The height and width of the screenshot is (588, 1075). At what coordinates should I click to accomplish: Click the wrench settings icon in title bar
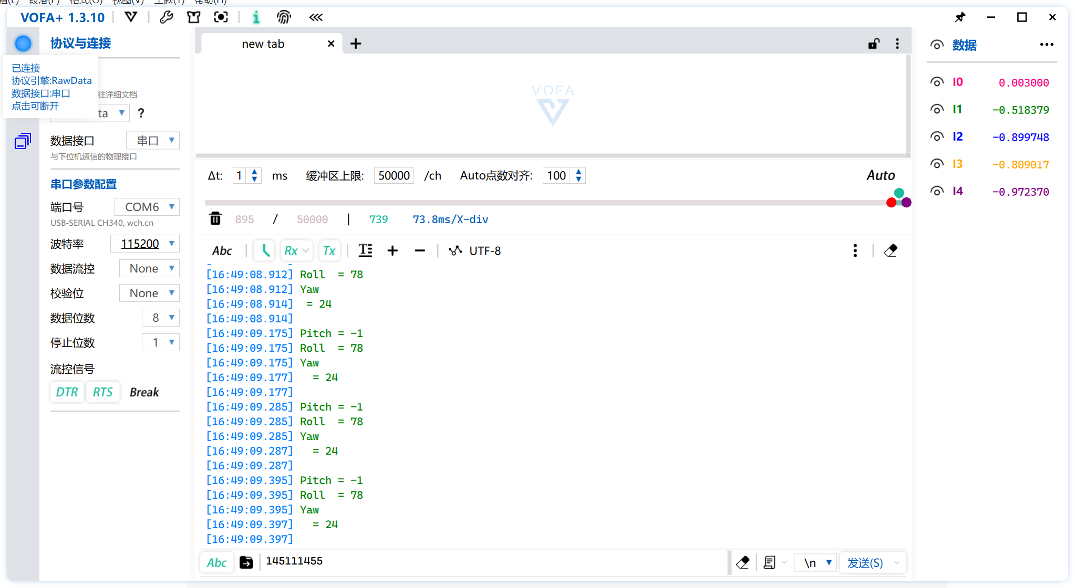click(166, 17)
